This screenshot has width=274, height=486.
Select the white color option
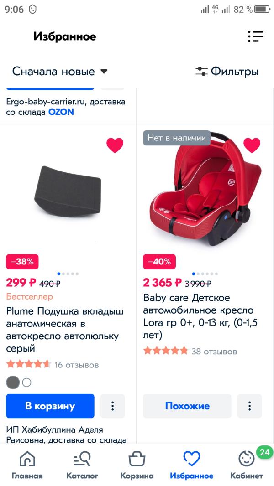pyautogui.click(x=26, y=383)
